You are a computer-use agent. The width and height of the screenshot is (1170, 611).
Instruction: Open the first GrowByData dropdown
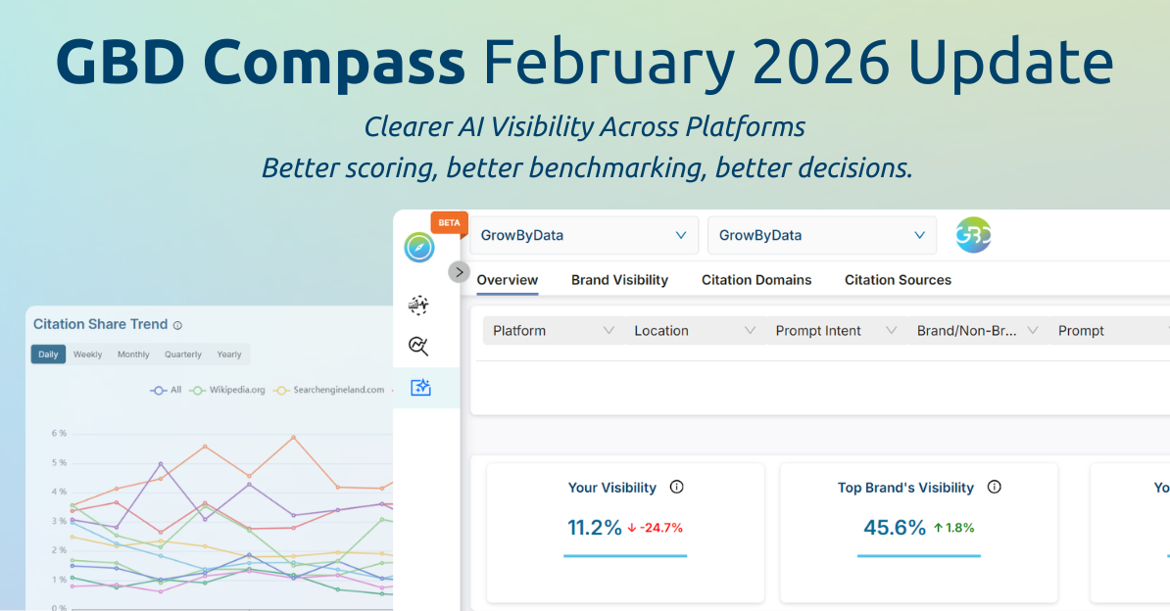[x=584, y=235]
